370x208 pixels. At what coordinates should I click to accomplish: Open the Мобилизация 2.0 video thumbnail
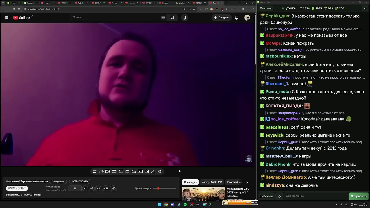tap(204, 194)
